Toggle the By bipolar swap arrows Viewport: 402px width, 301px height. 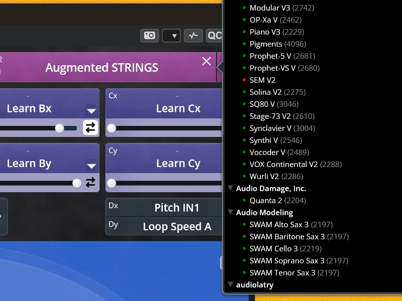tap(90, 183)
